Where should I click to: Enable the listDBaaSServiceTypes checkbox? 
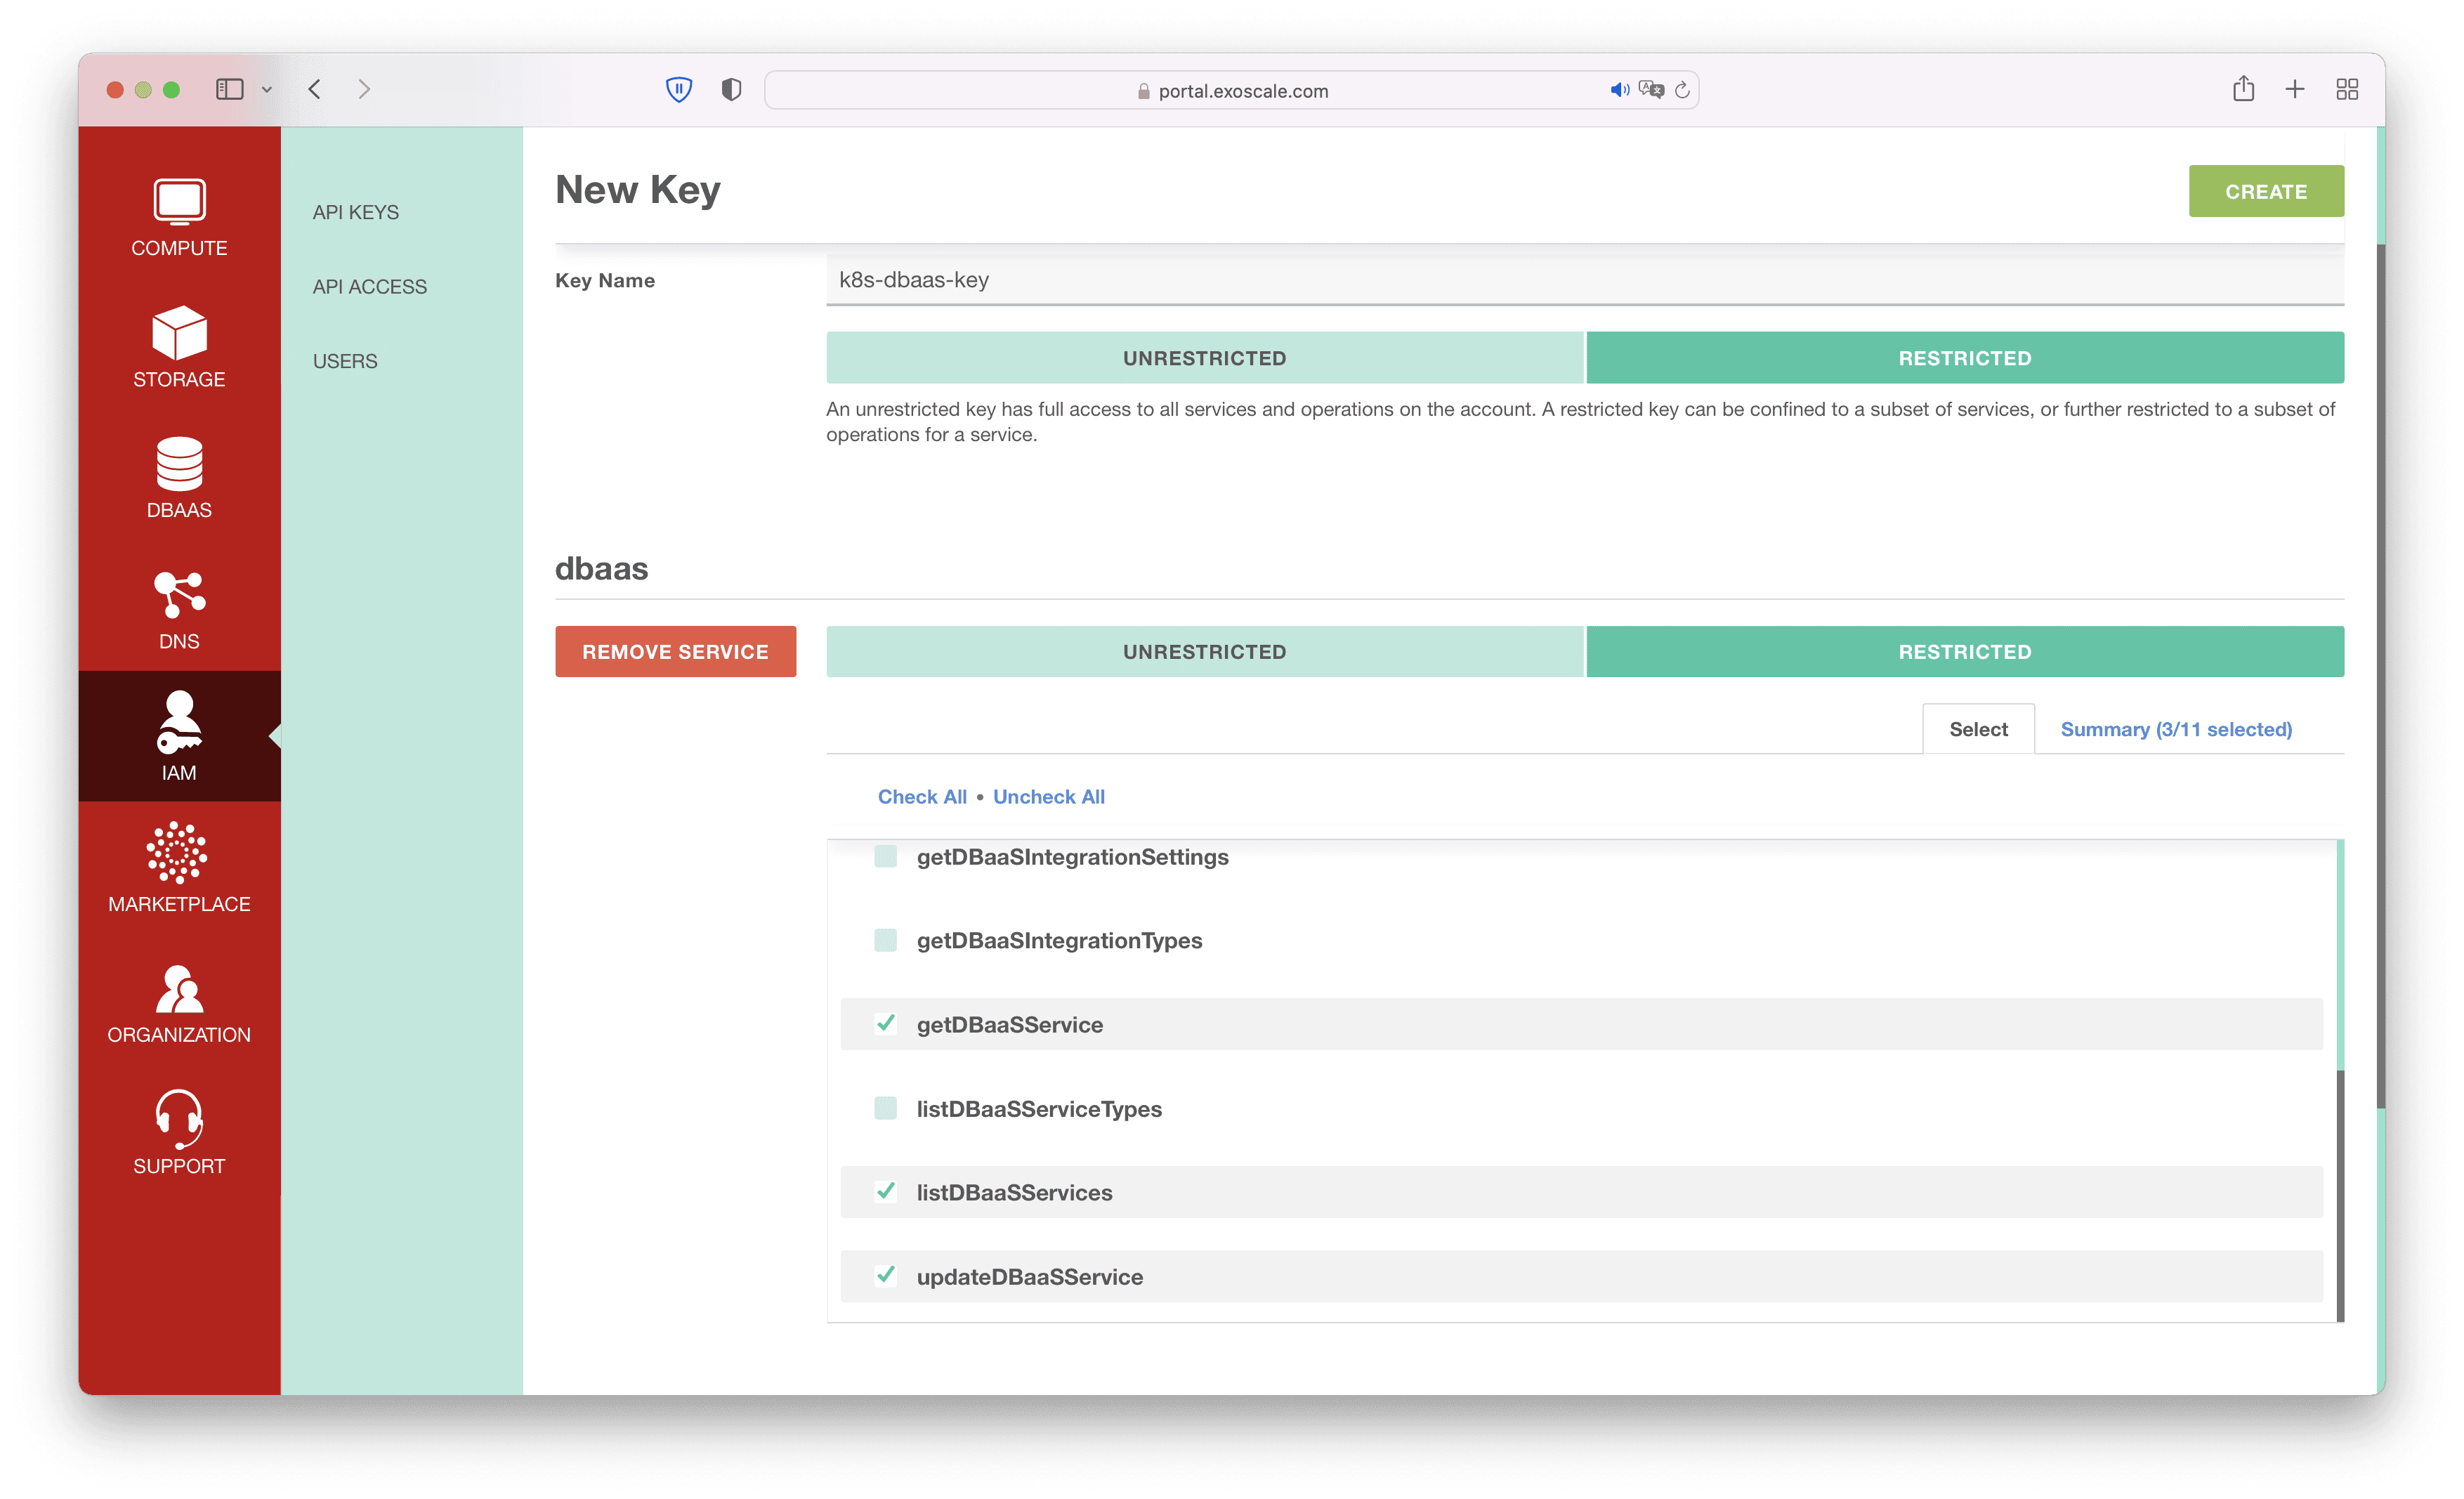click(885, 1108)
